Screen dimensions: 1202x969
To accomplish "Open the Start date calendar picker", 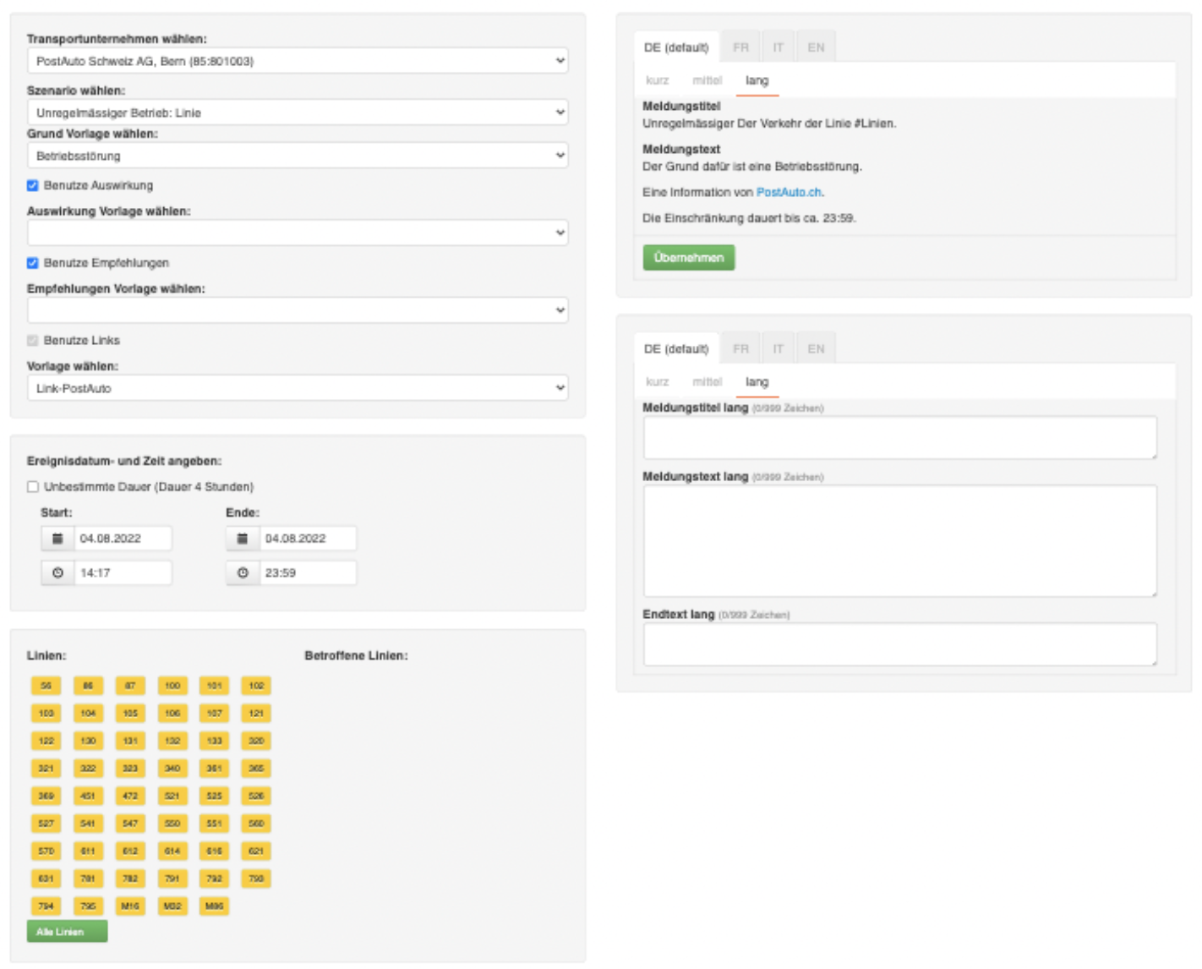I will (57, 538).
